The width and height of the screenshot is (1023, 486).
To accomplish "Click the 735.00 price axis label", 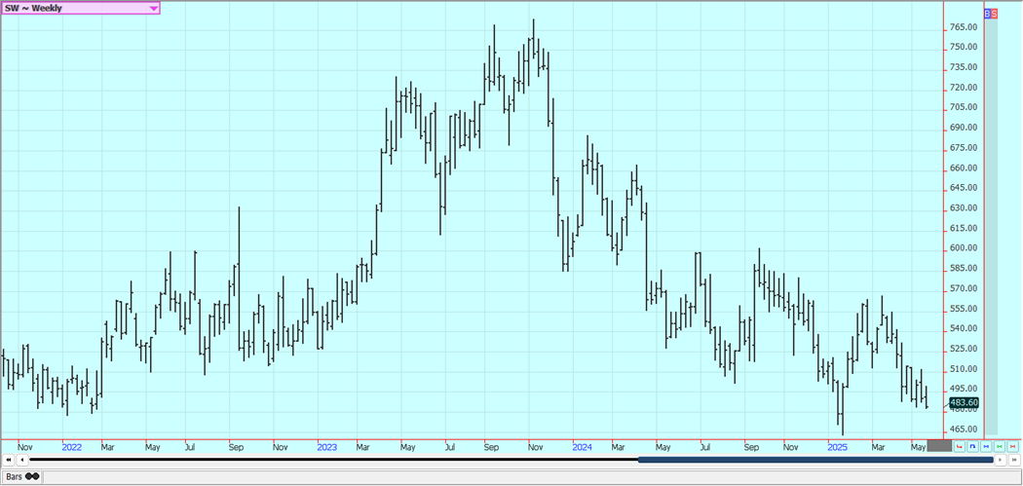I will coord(964,67).
